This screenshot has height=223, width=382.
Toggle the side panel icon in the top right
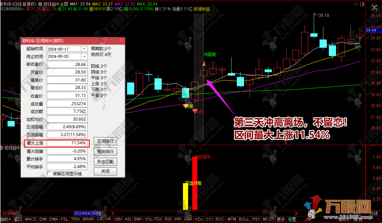(x=362, y=4)
